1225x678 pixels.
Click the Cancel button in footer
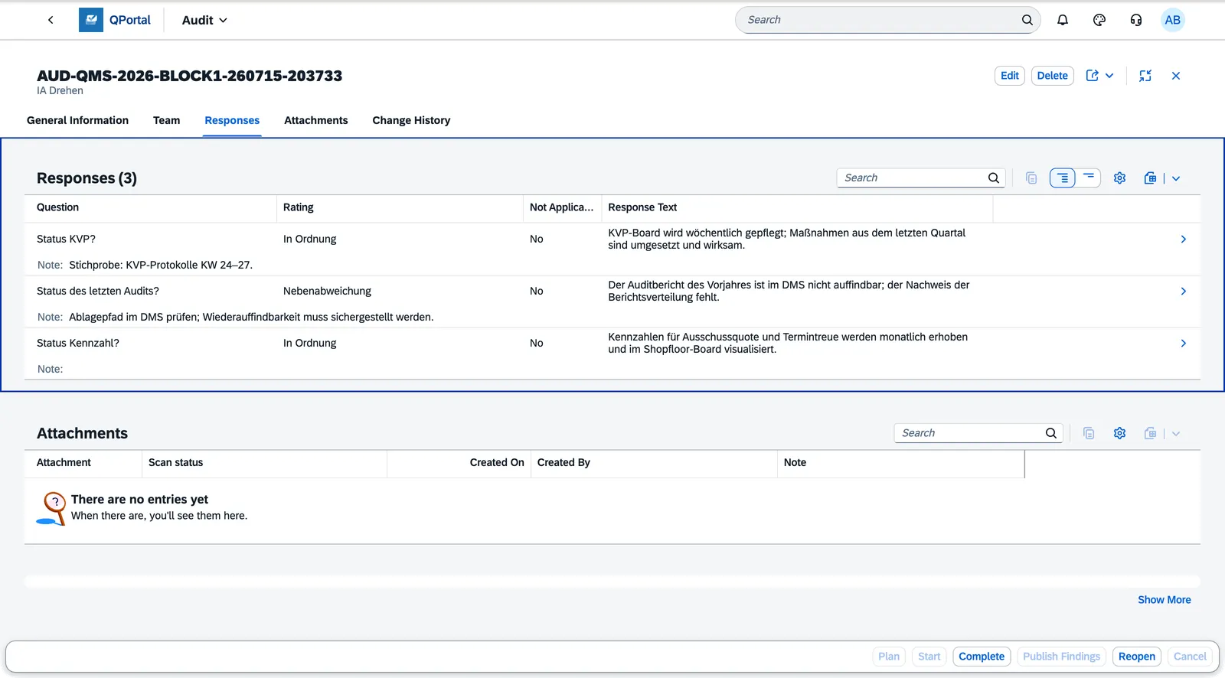tap(1190, 657)
